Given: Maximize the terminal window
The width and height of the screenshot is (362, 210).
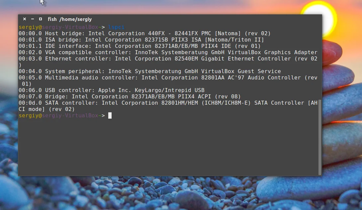Looking at the screenshot, I should coord(41,19).
